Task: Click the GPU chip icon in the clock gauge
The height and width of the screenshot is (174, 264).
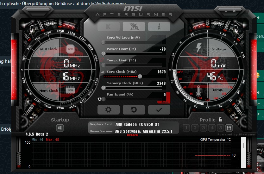Action: click(70, 49)
